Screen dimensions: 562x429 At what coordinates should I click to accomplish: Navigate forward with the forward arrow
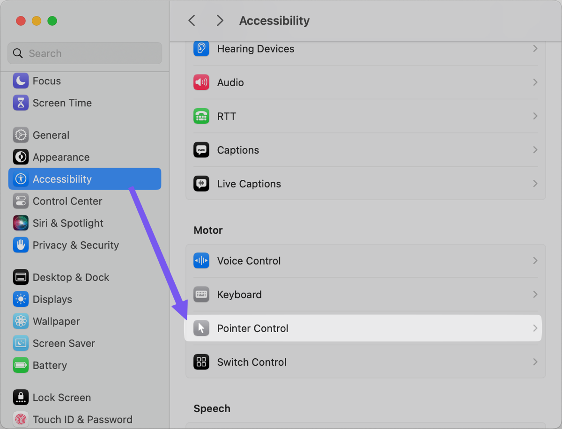pos(220,21)
